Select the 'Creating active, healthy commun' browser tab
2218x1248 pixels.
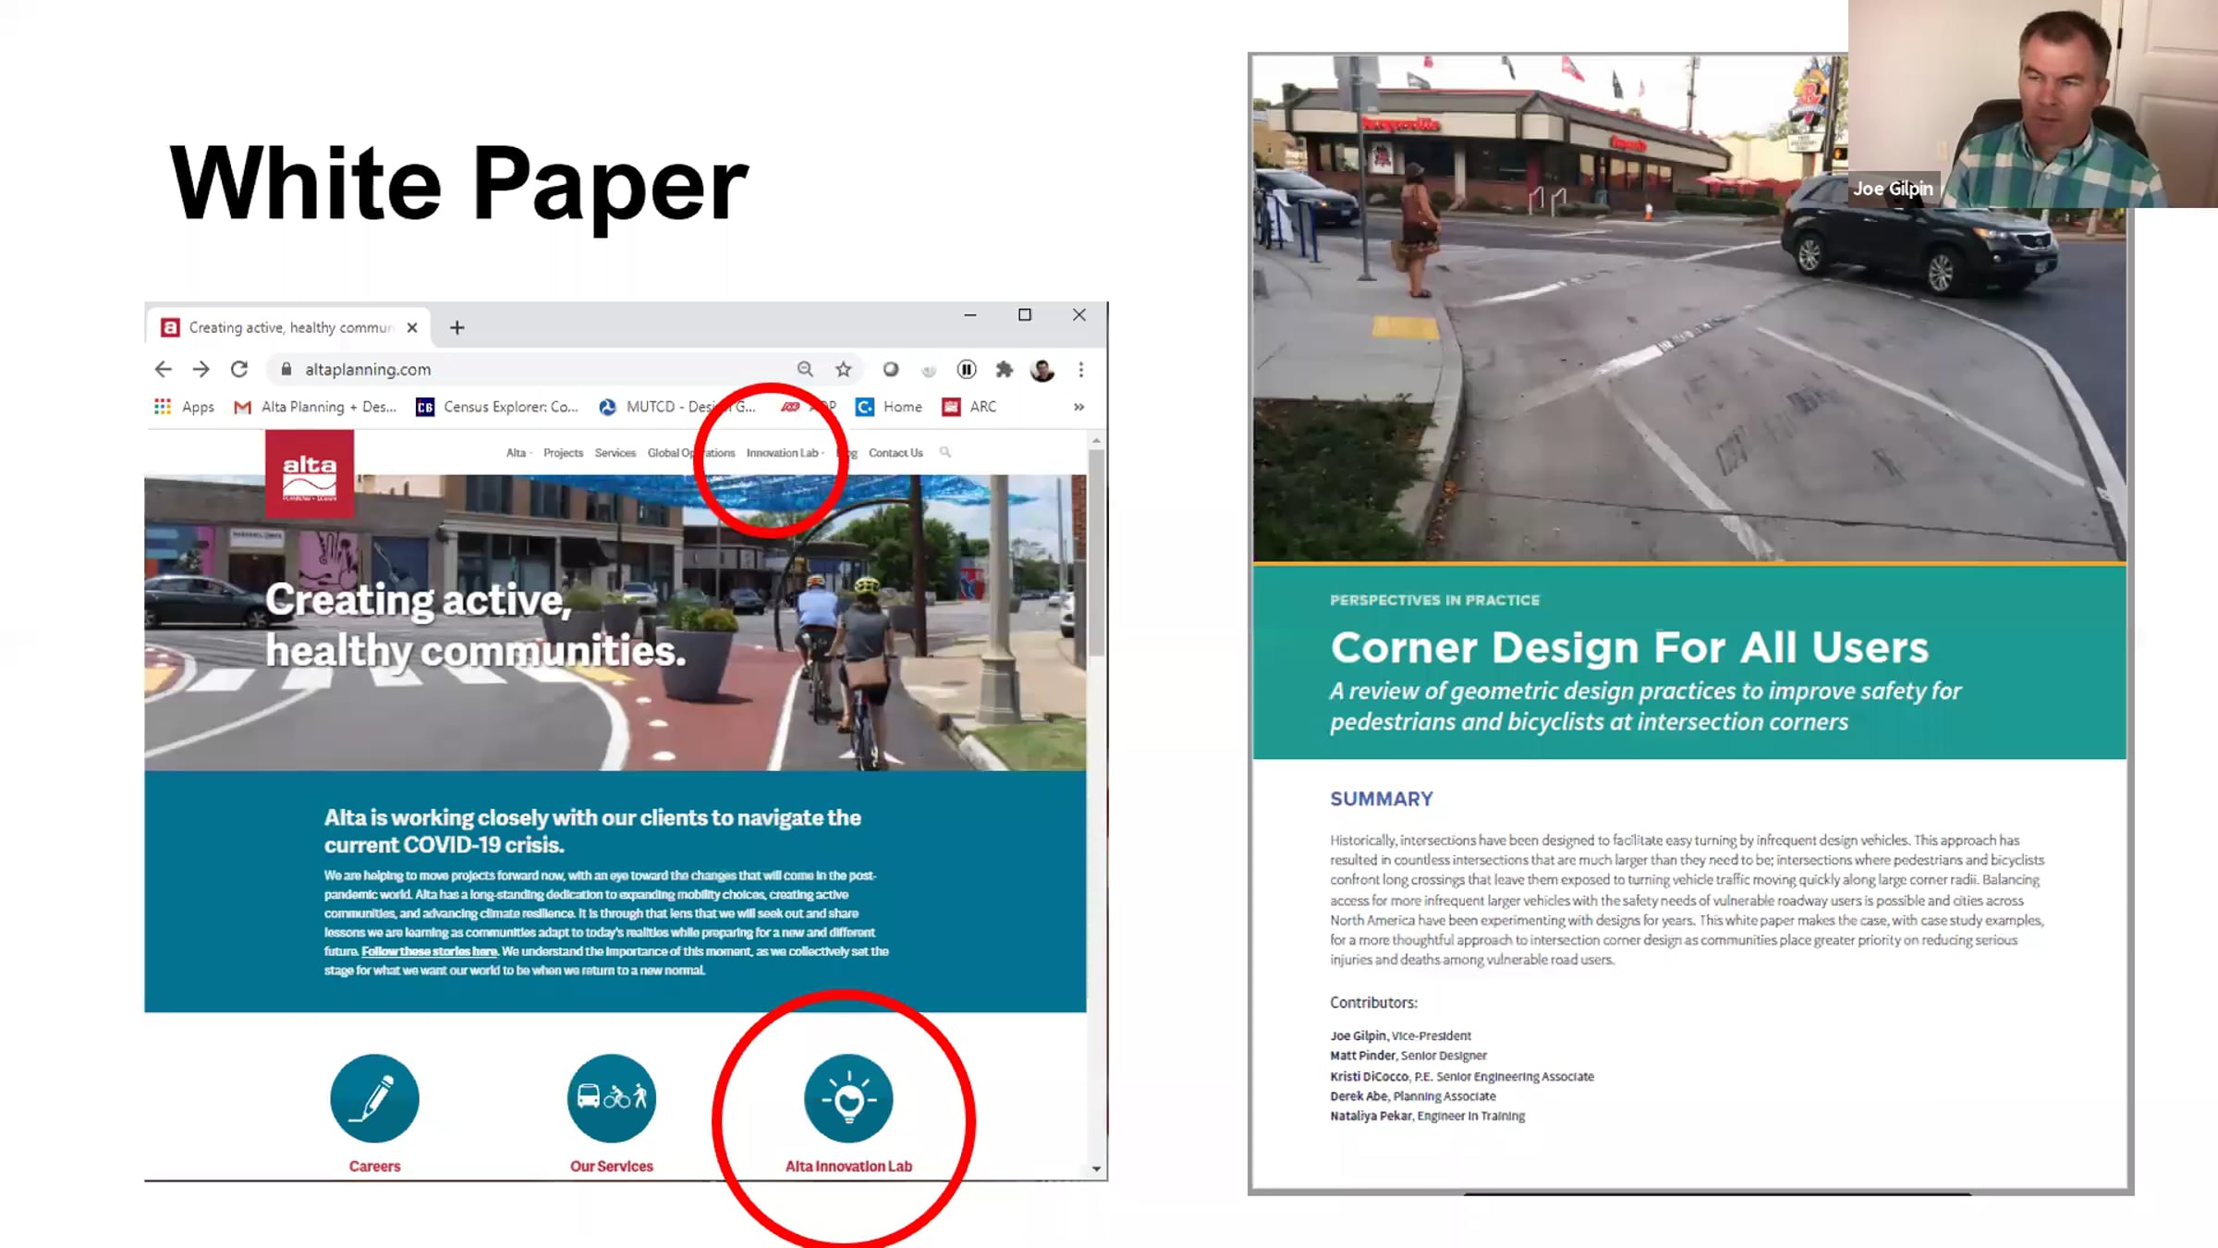(x=288, y=328)
